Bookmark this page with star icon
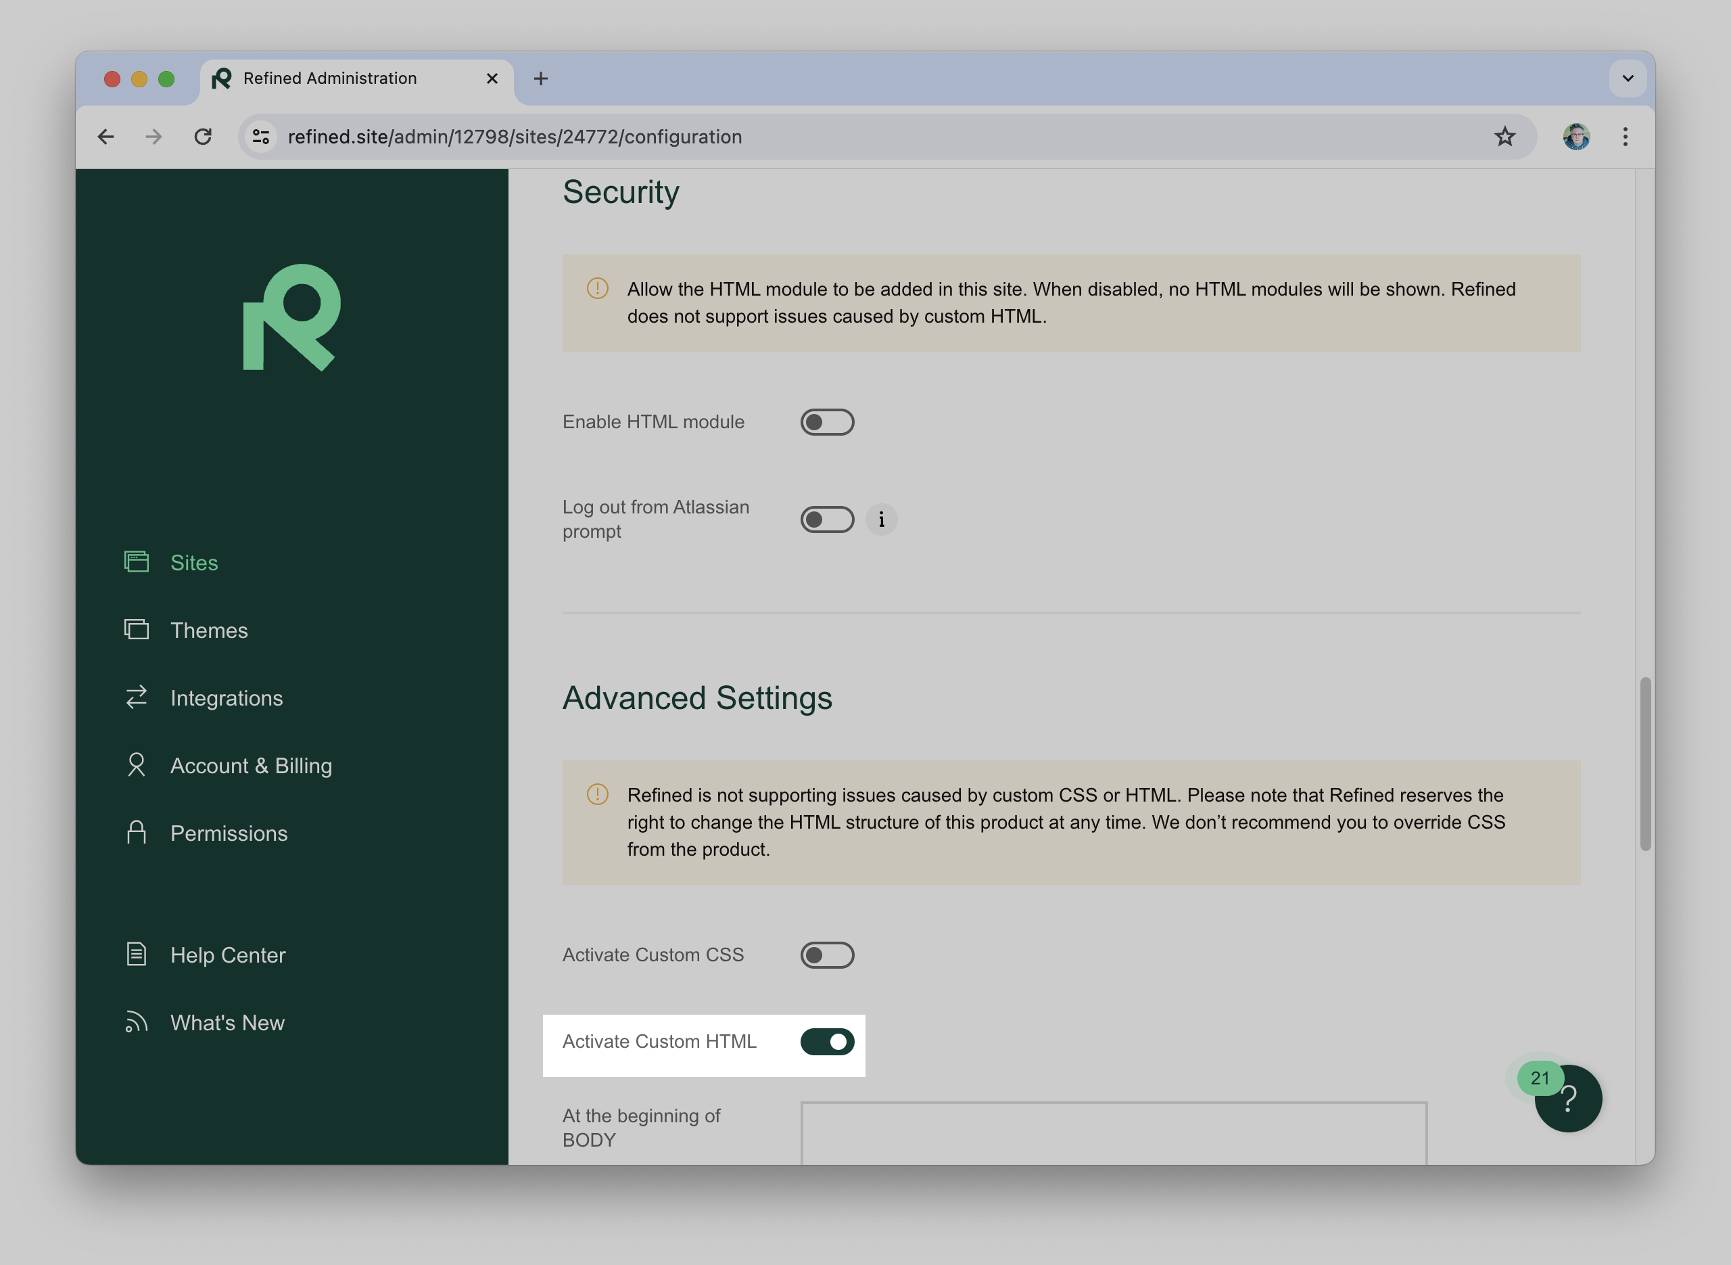 coord(1504,137)
